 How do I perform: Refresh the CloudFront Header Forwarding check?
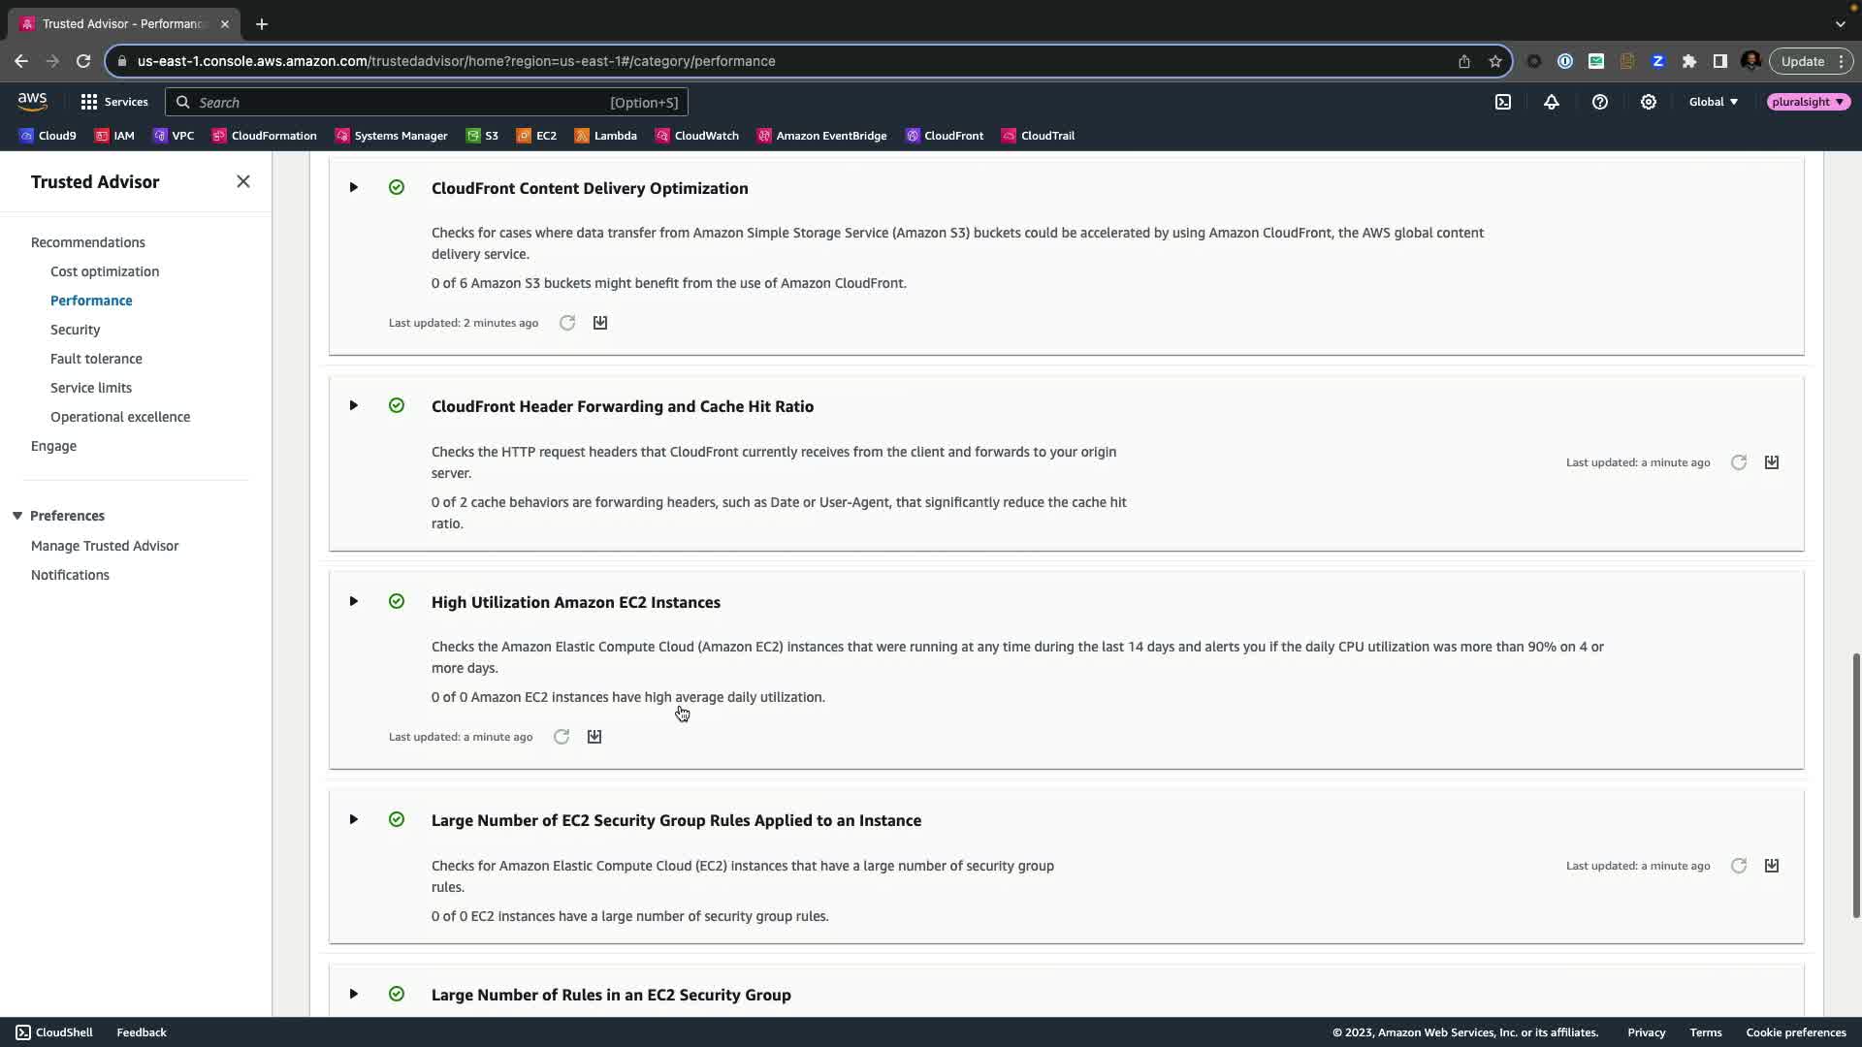click(x=1739, y=462)
